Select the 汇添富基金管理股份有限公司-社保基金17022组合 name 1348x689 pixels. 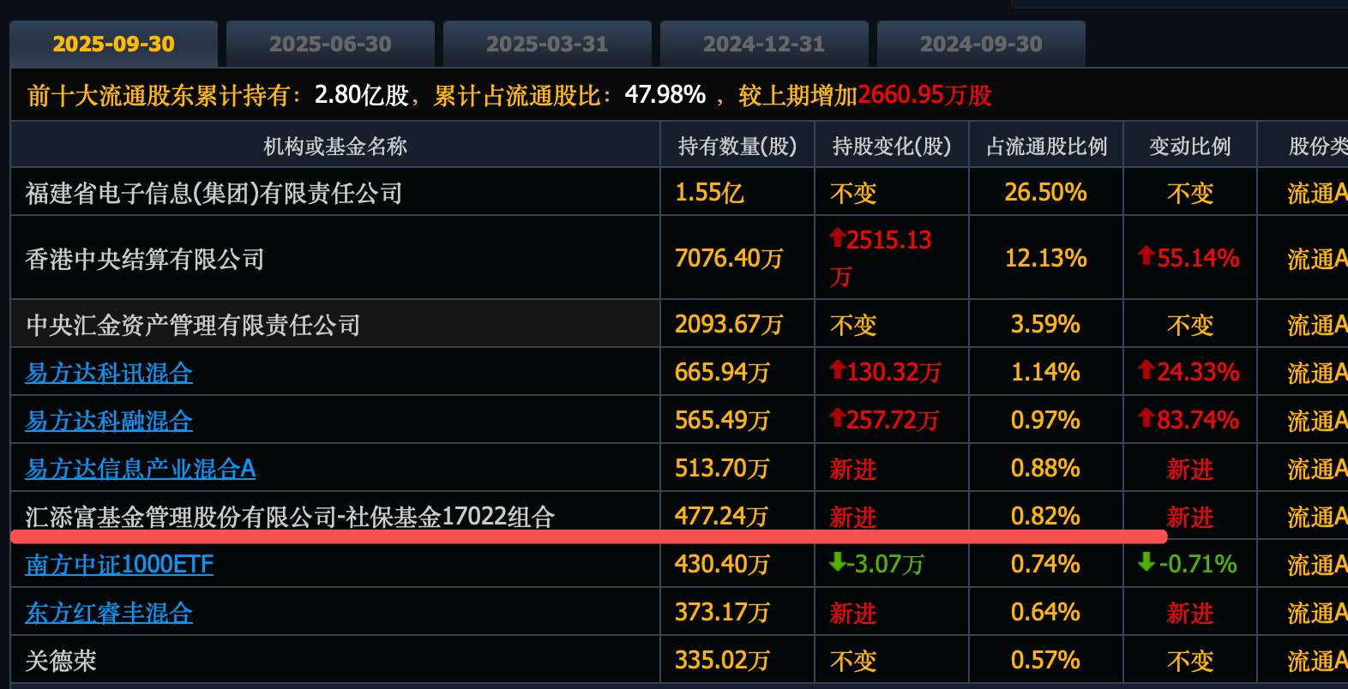pyautogui.click(x=290, y=517)
